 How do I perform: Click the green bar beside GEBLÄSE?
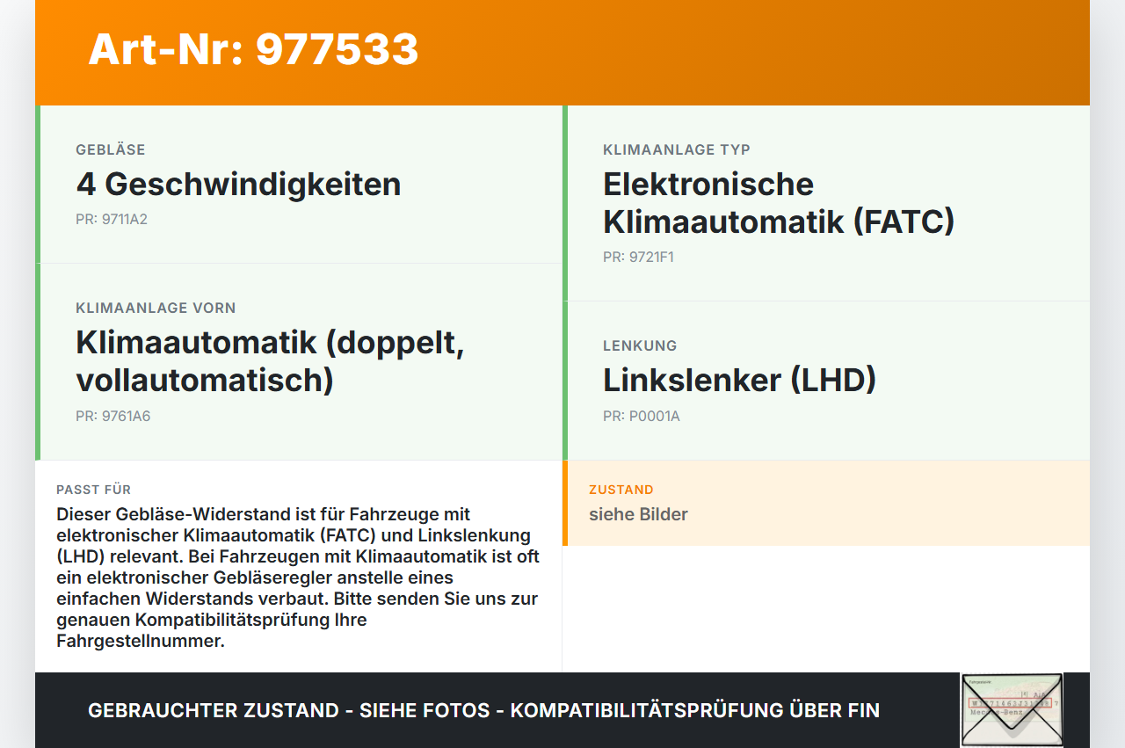36,185
